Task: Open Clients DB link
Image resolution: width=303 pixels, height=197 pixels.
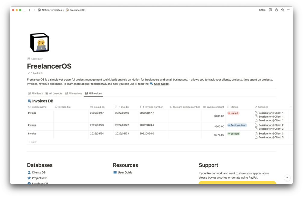Action: coord(37,173)
